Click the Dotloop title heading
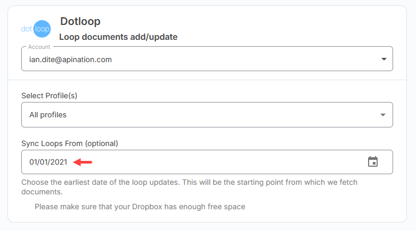The image size is (416, 231). coord(80,21)
